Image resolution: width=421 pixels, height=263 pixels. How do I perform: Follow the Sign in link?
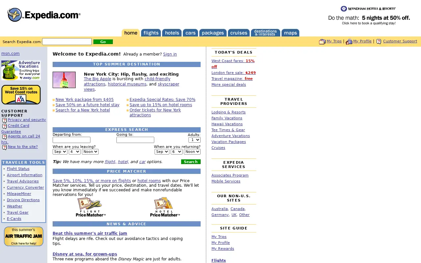click(170, 54)
